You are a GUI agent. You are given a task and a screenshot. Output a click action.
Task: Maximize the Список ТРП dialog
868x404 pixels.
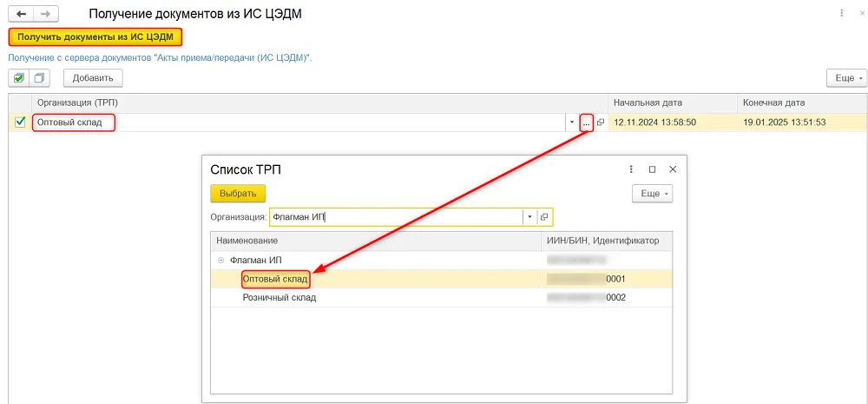(652, 169)
